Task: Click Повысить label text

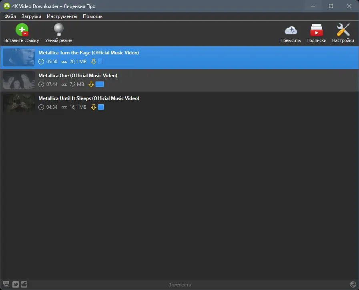Action: coord(291,40)
